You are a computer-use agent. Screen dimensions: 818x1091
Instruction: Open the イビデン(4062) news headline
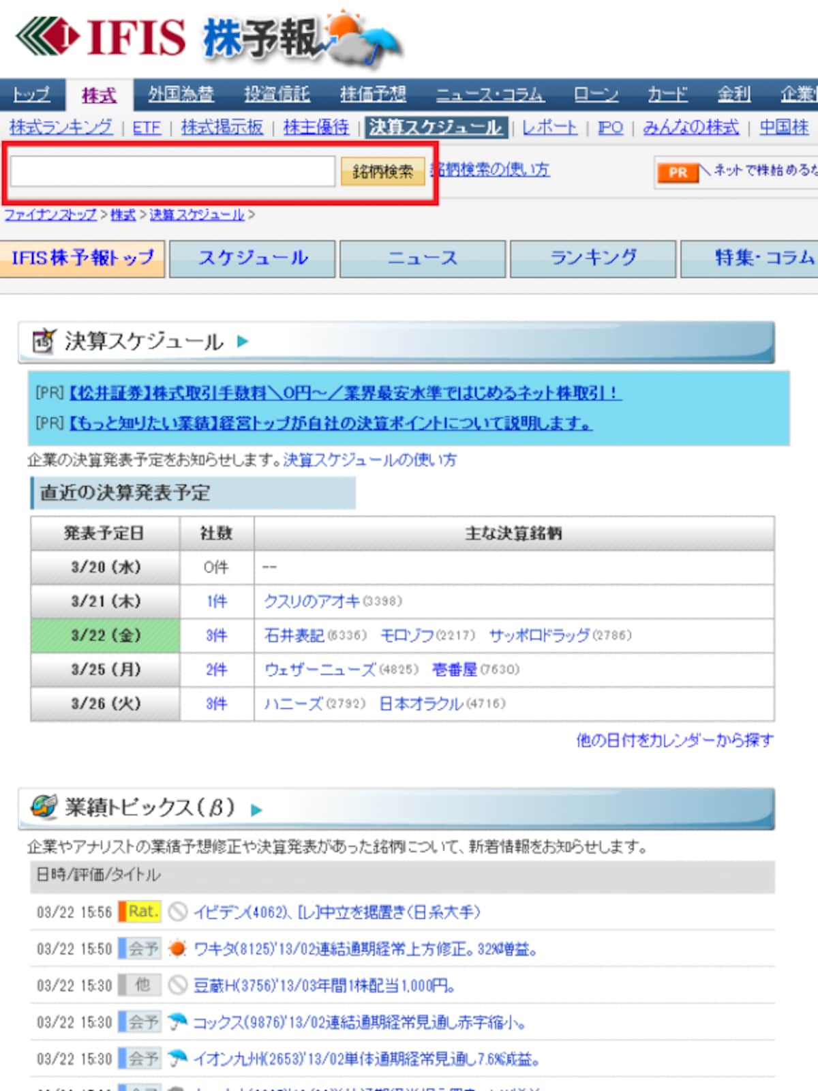coord(337,912)
